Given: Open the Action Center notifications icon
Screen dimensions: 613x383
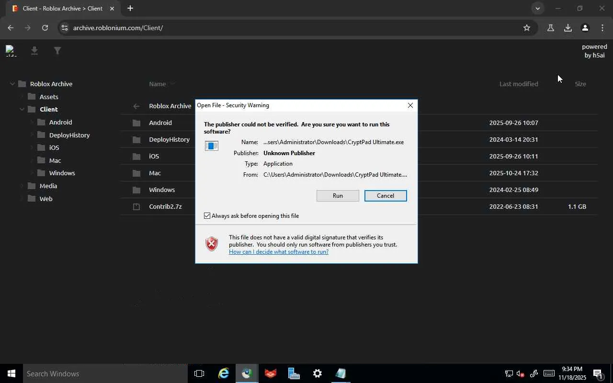Looking at the screenshot, I should click(x=598, y=373).
